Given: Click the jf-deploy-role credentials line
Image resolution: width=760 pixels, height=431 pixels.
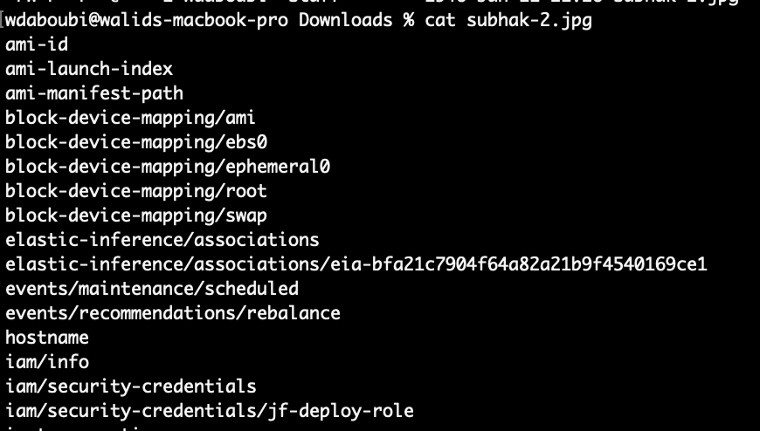Looking at the screenshot, I should [x=210, y=410].
